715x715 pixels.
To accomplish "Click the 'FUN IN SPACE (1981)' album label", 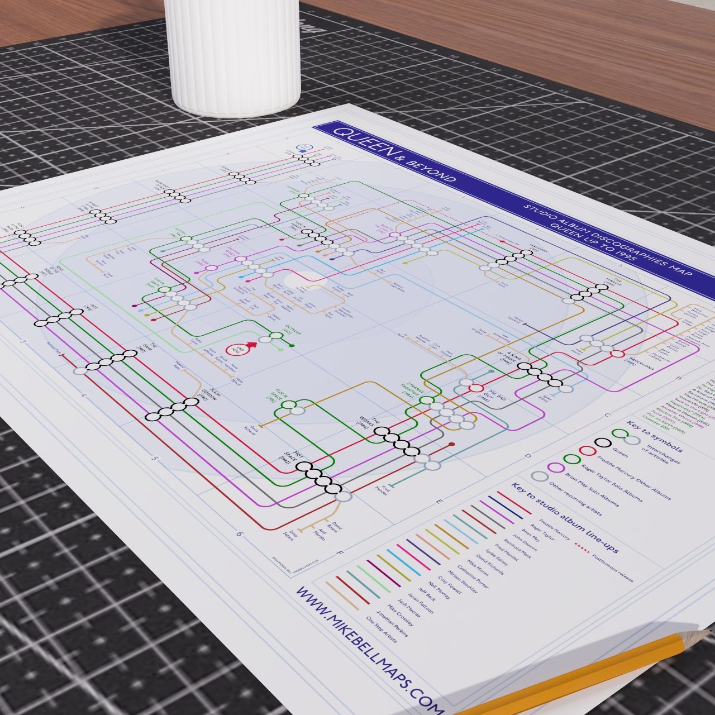I will coord(277,396).
